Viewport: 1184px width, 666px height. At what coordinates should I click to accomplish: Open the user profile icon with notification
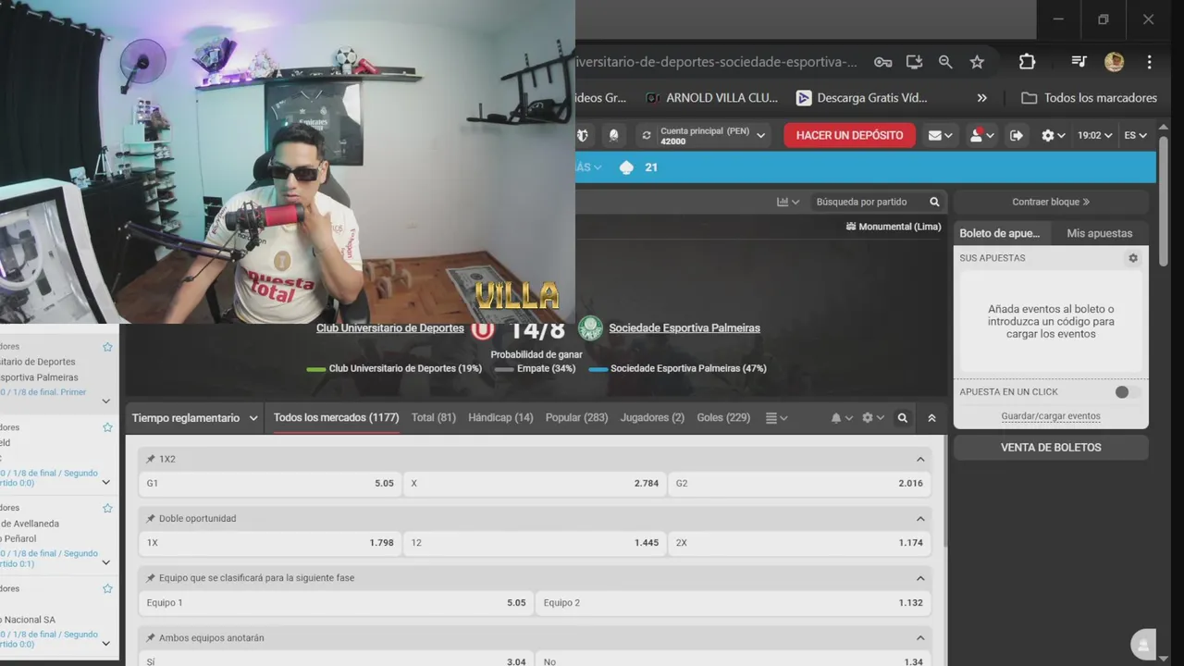(x=981, y=135)
